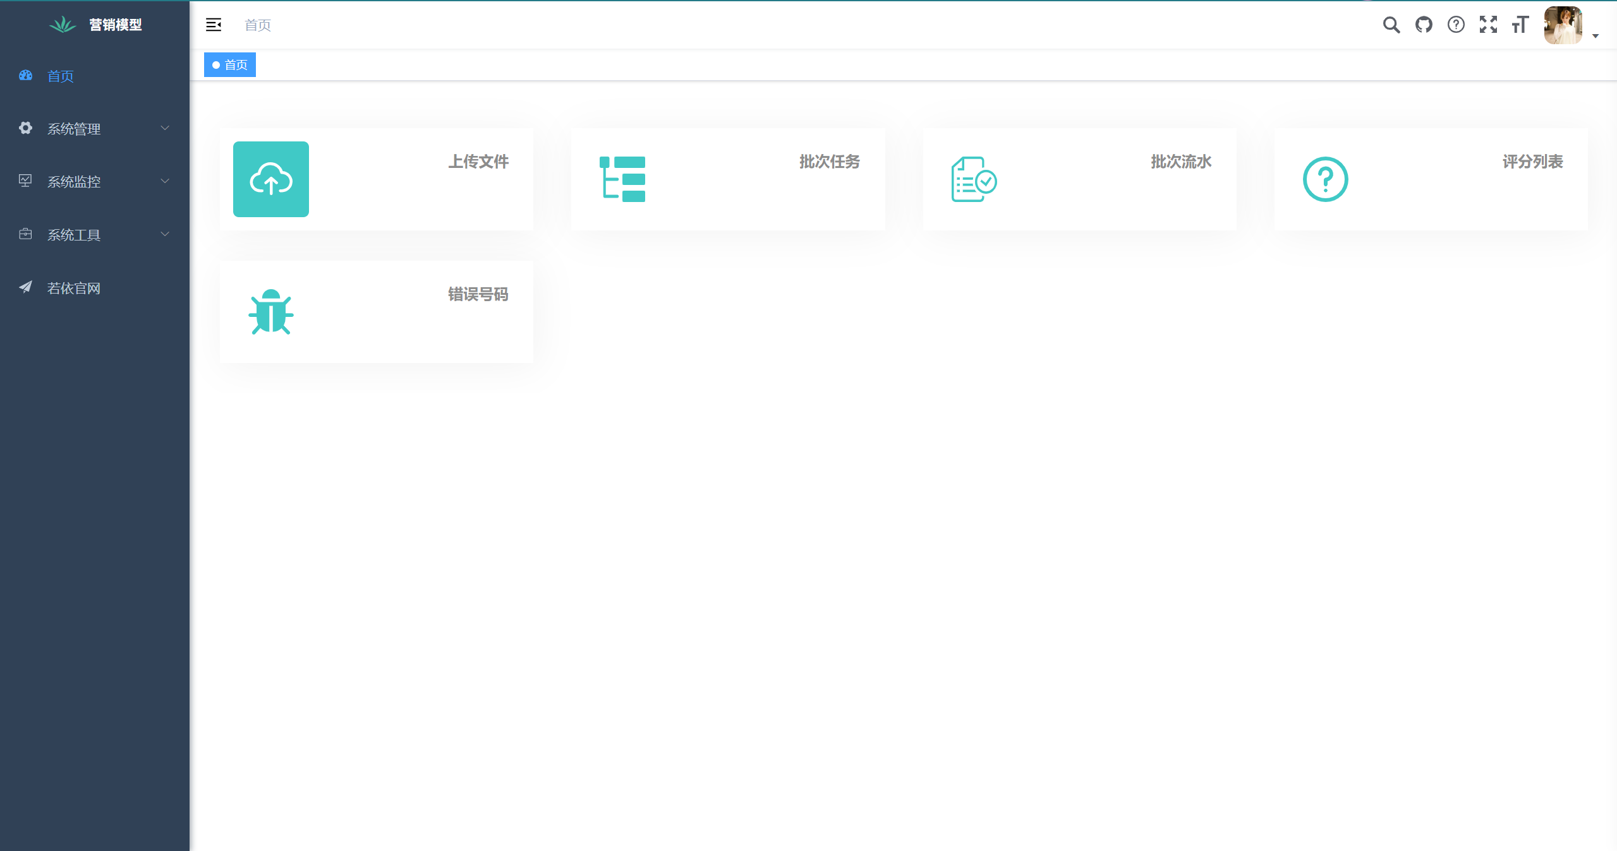
Task: Open the 错误号码 card label
Action: [x=478, y=294]
